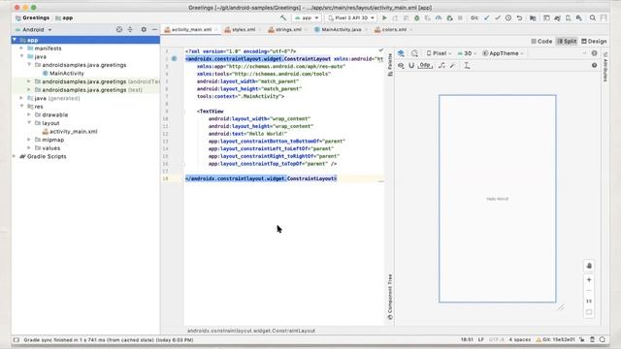Click the 4 spaces indent setting
This screenshot has height=349, width=621.
[520, 339]
